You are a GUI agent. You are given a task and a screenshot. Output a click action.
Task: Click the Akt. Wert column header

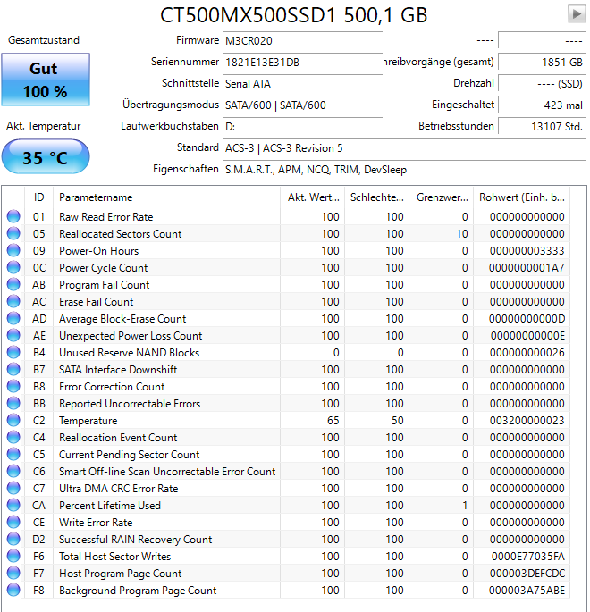point(312,197)
